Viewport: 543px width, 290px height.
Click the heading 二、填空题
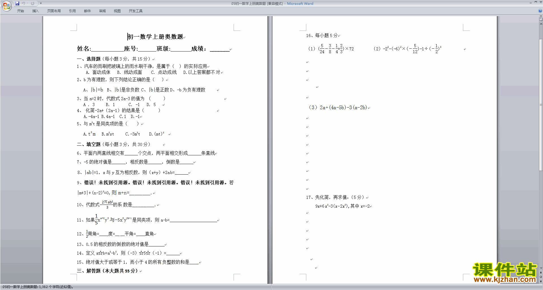click(89, 144)
